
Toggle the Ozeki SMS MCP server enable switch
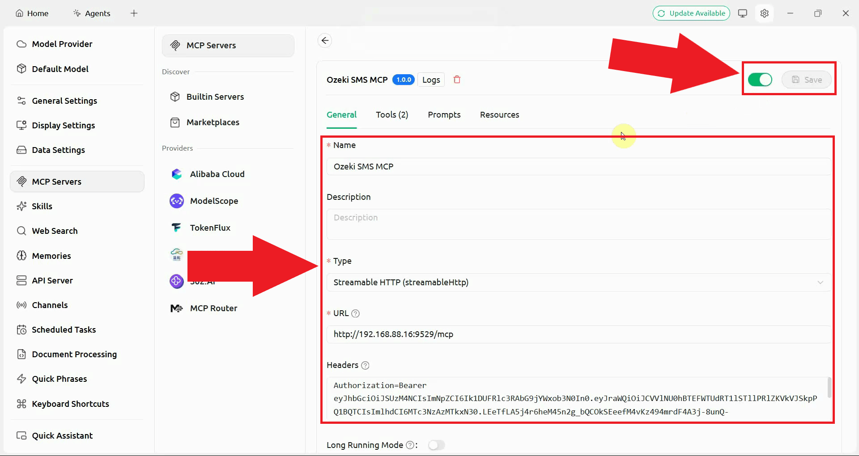point(760,80)
